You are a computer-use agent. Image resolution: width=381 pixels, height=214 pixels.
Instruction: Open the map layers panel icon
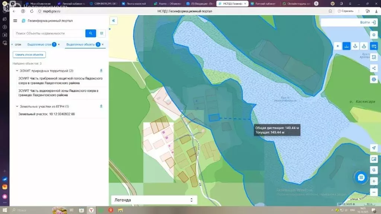(374, 35)
